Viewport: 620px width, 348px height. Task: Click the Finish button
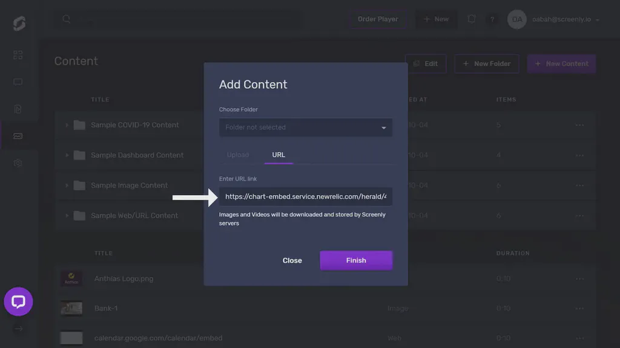(356, 260)
